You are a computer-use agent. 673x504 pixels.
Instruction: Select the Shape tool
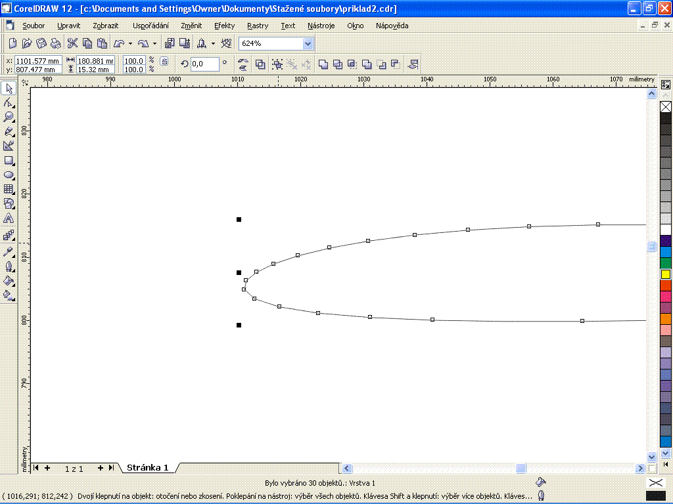coord(9,102)
